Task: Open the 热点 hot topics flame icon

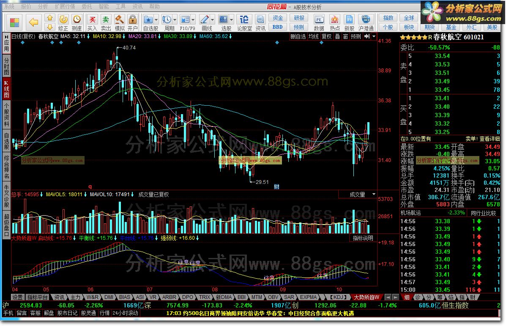Action: click(x=335, y=22)
